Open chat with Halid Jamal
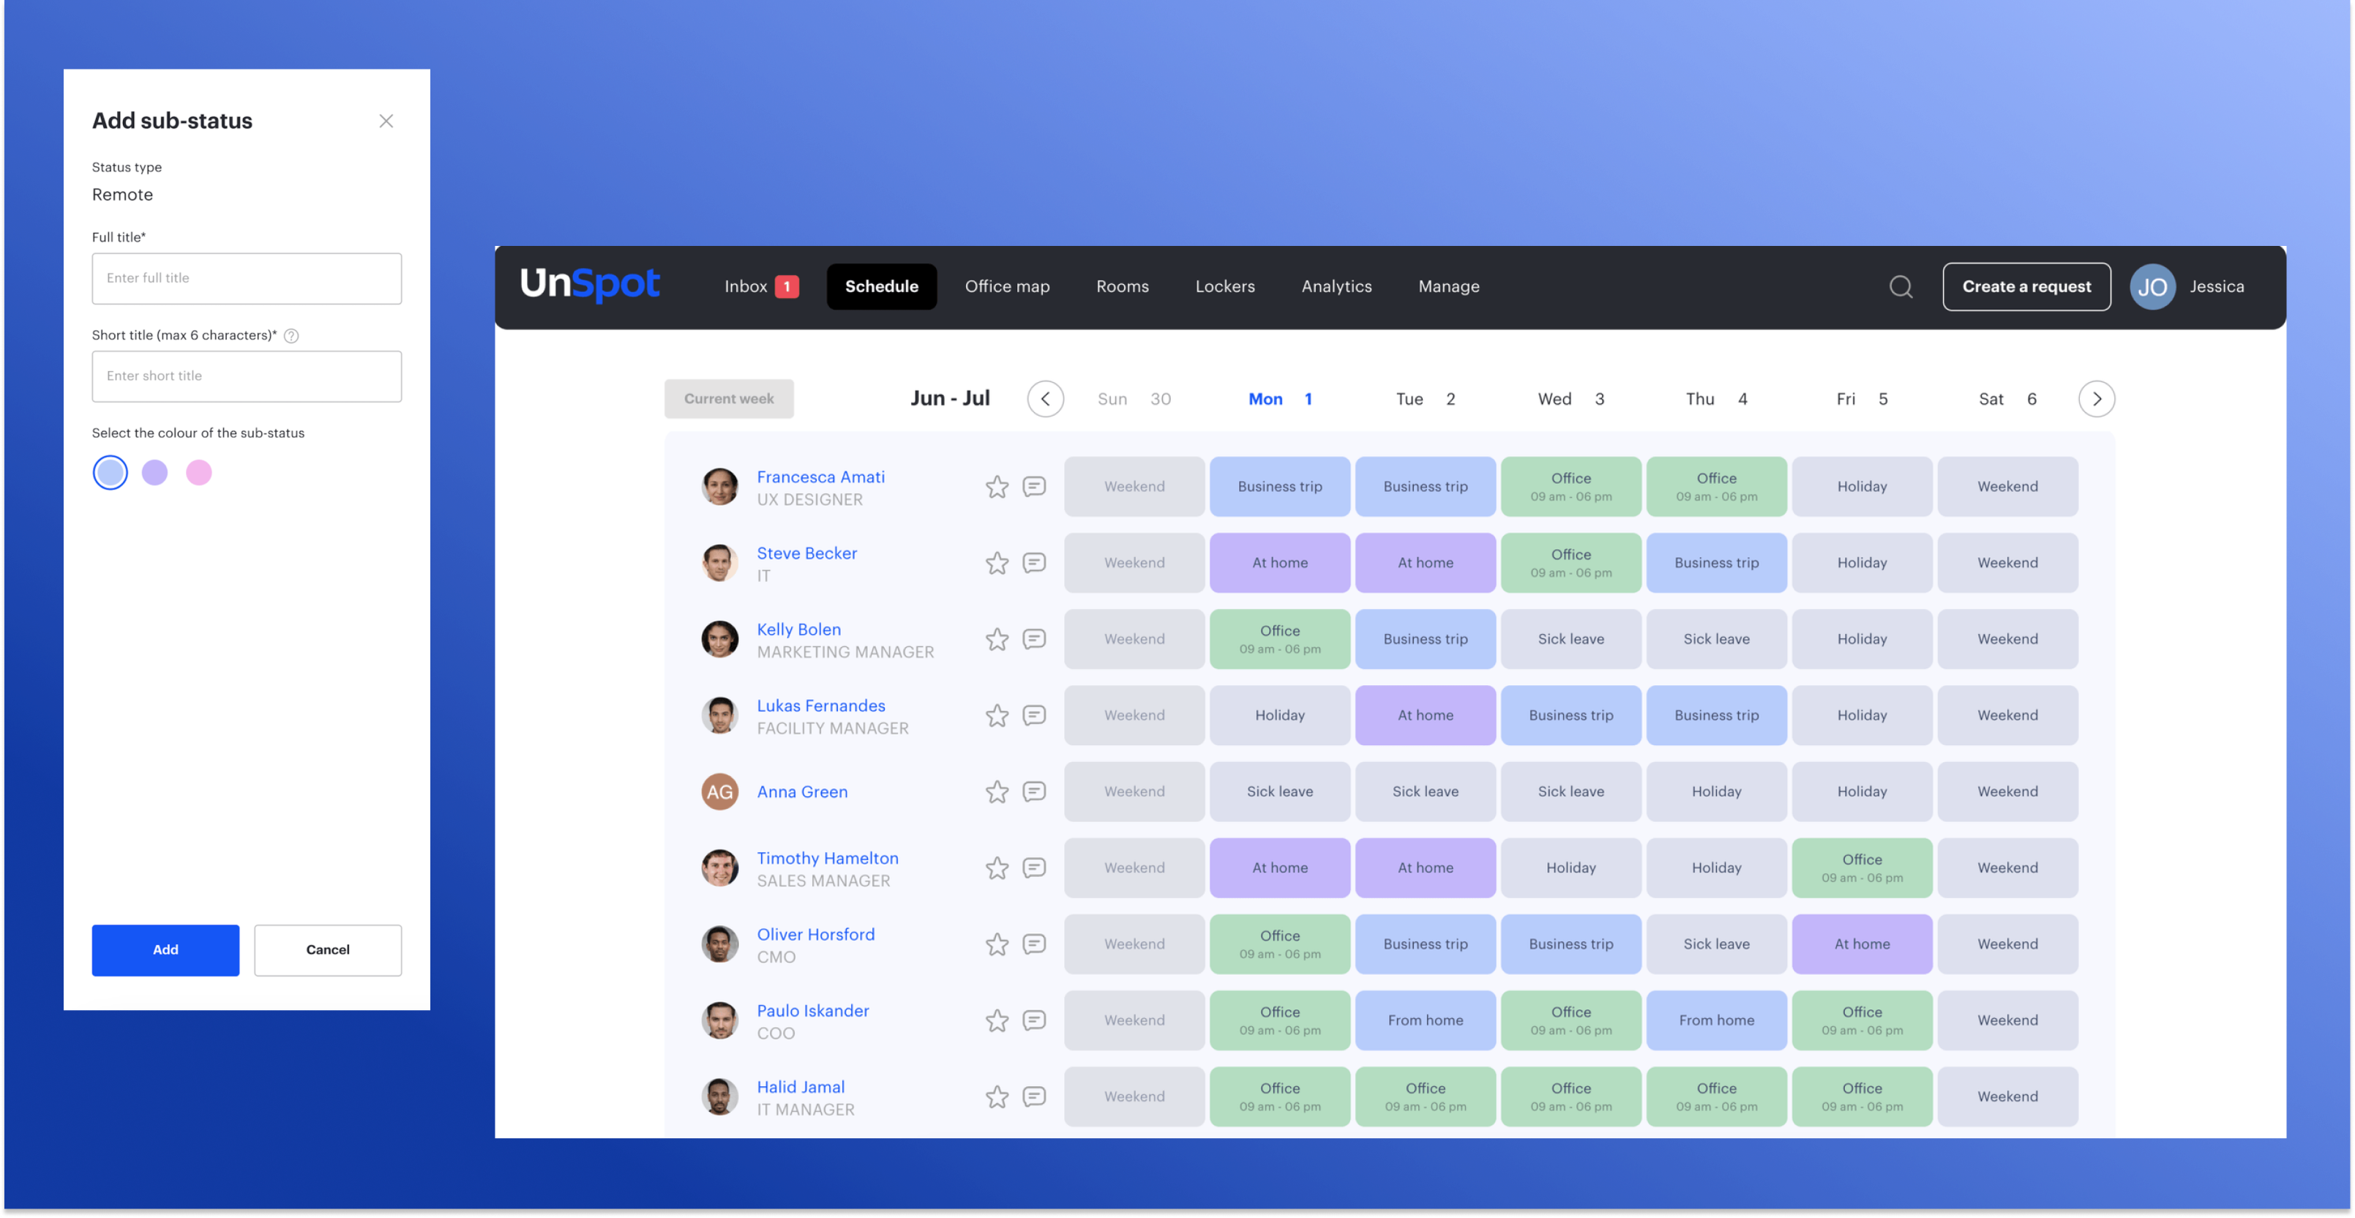Viewport: 2355px width, 1218px height. 1034,1096
